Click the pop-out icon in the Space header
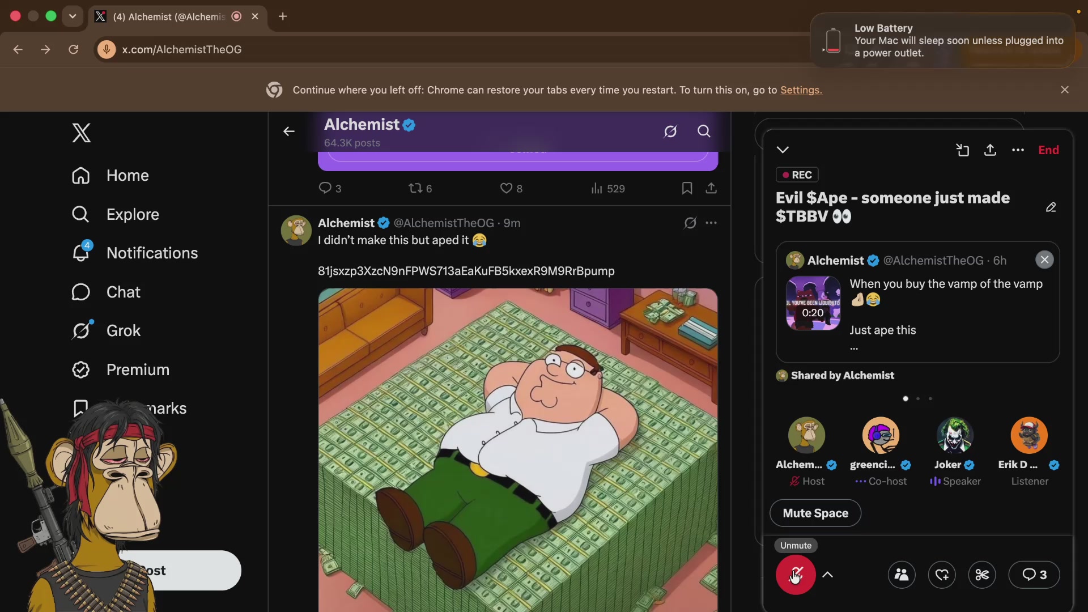This screenshot has height=612, width=1088. click(x=962, y=150)
